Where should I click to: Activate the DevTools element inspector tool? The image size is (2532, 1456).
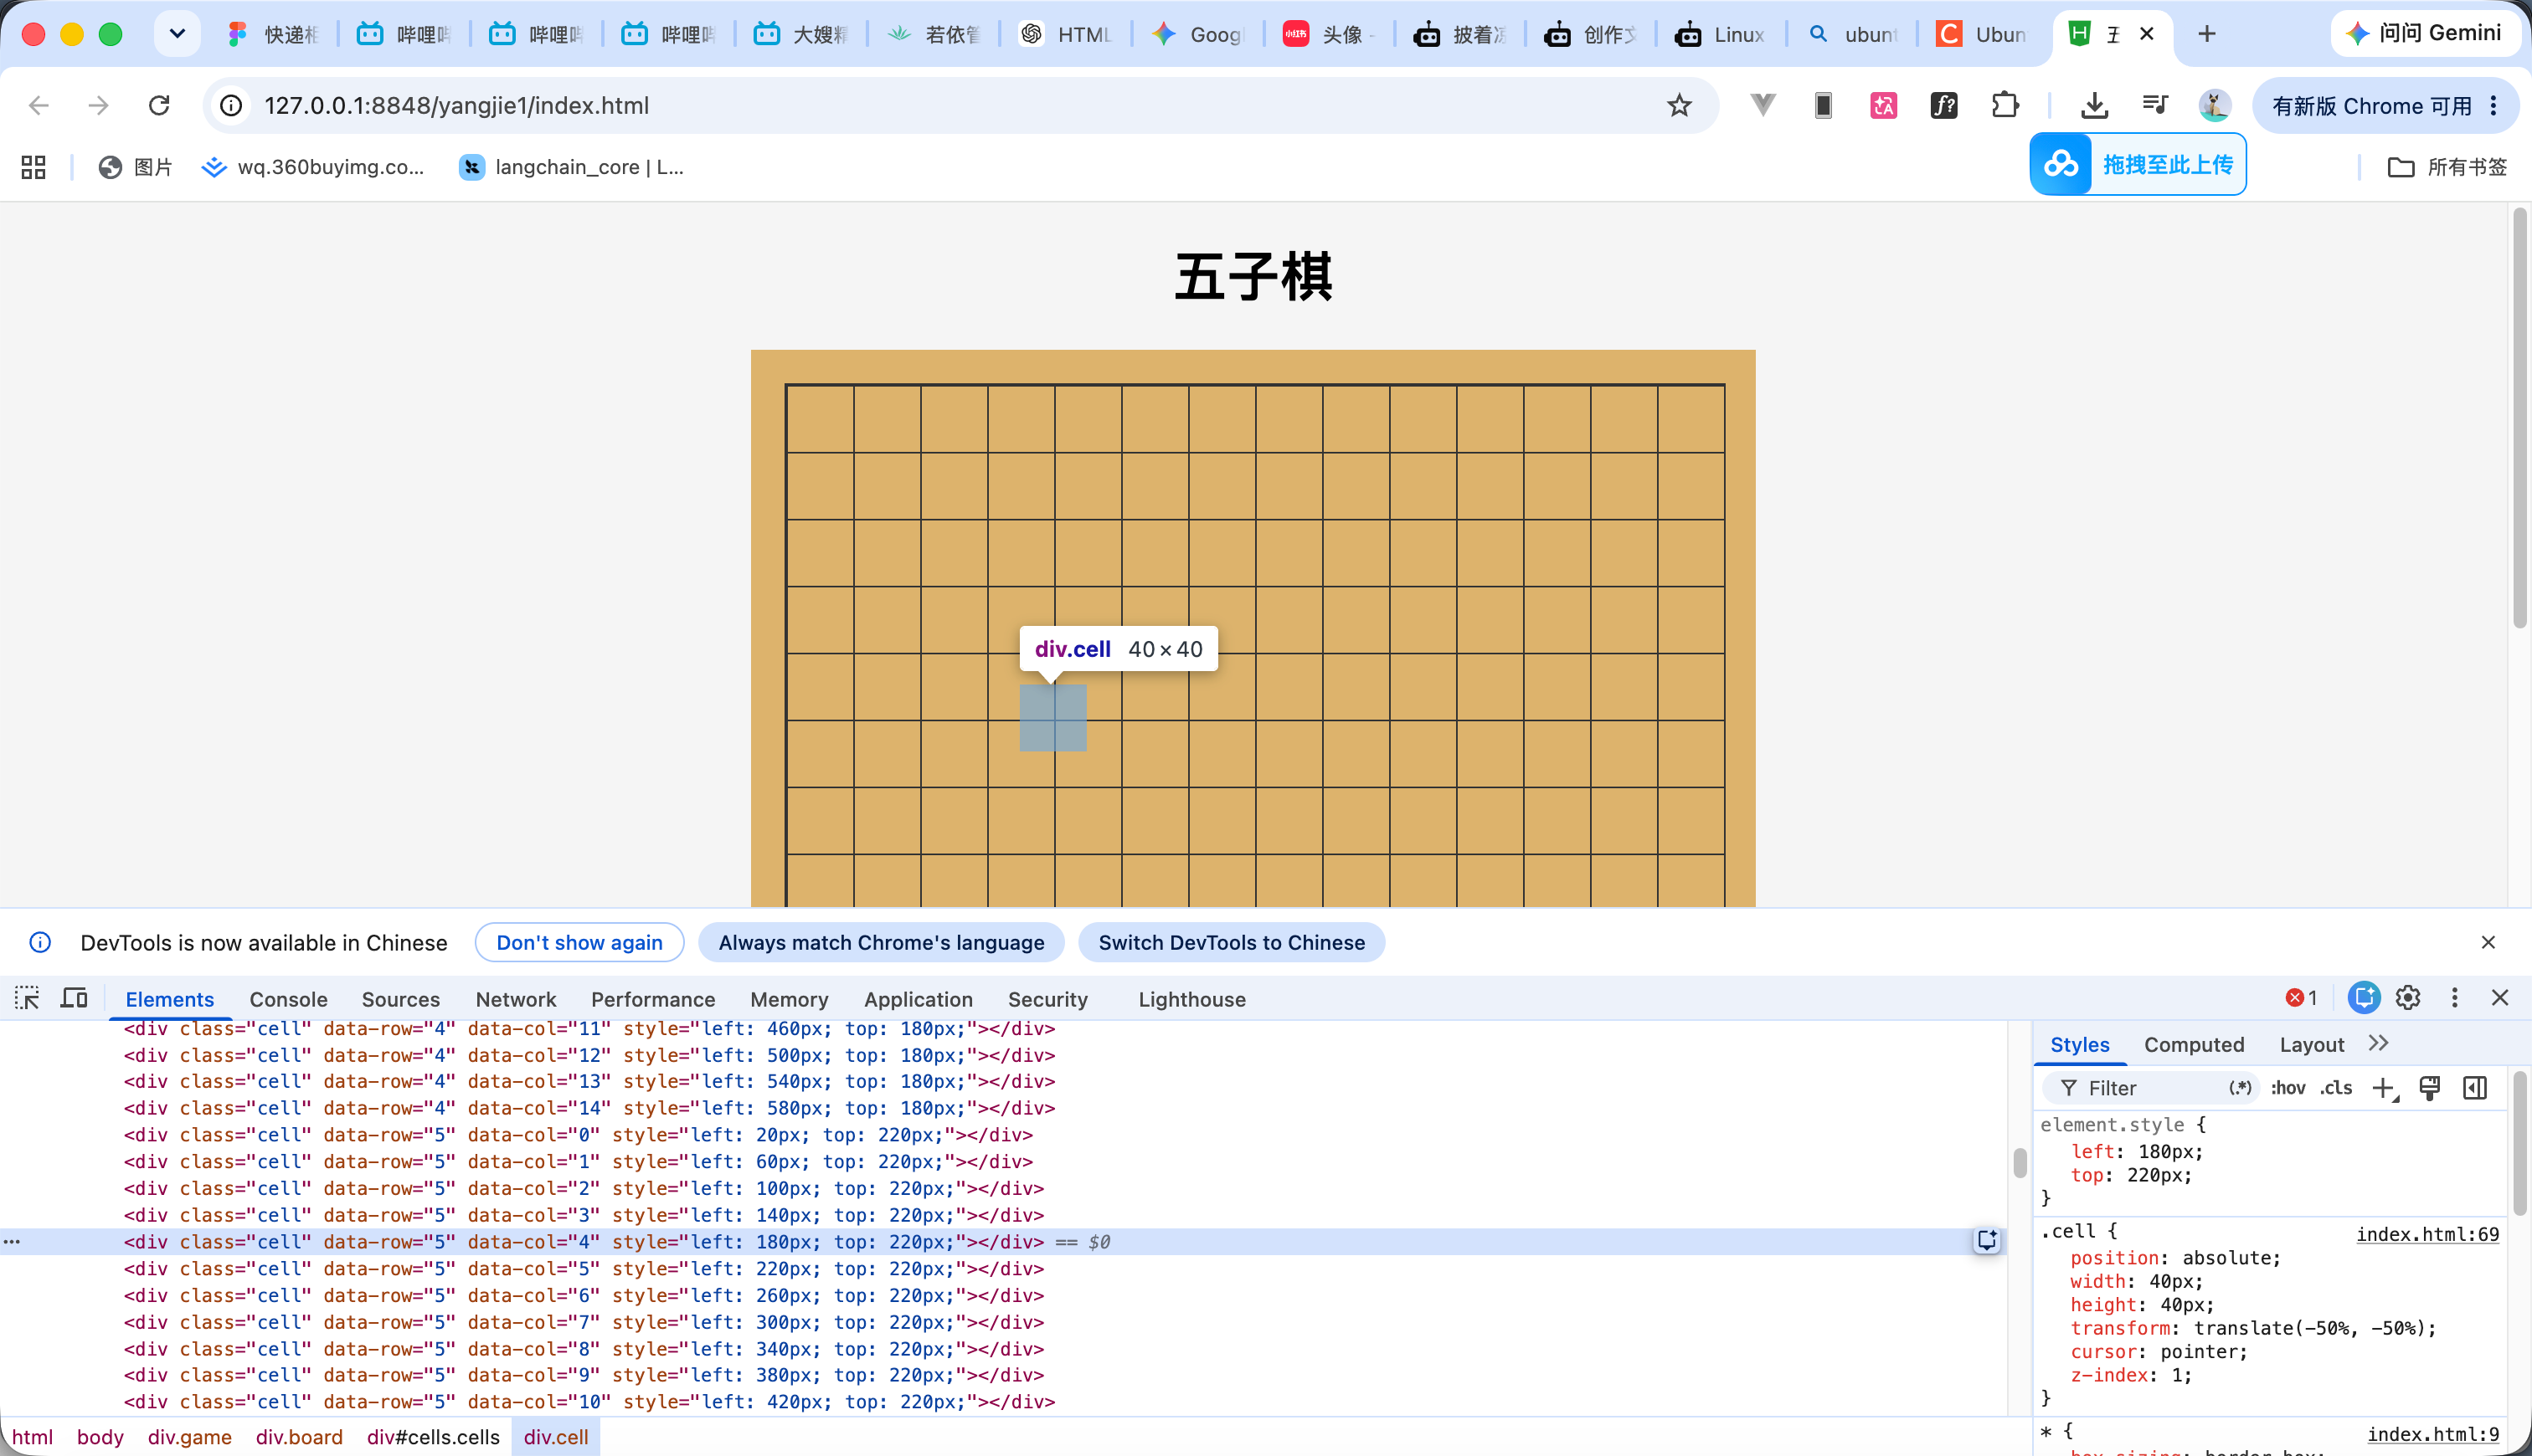[x=27, y=998]
